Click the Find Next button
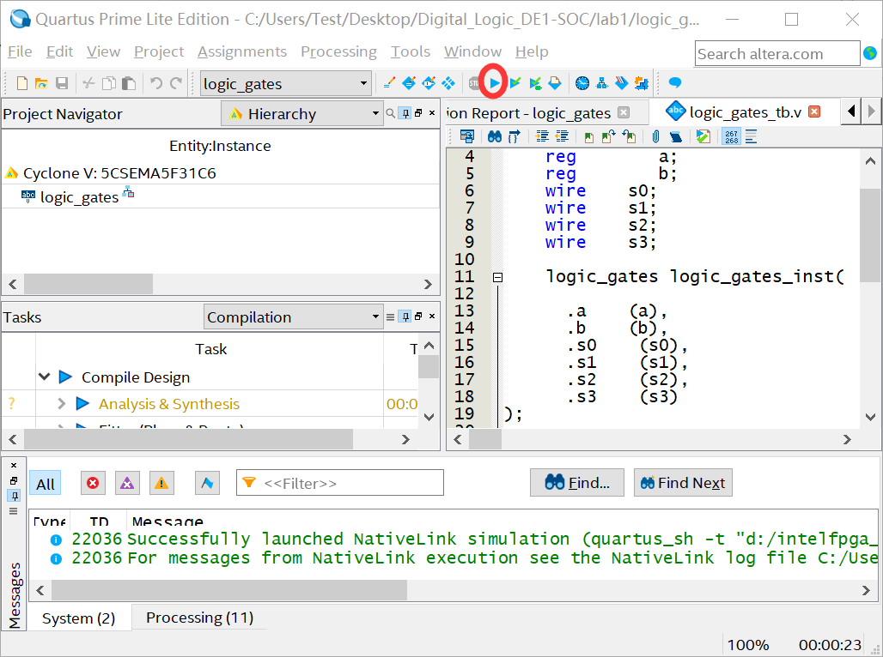 coord(683,483)
